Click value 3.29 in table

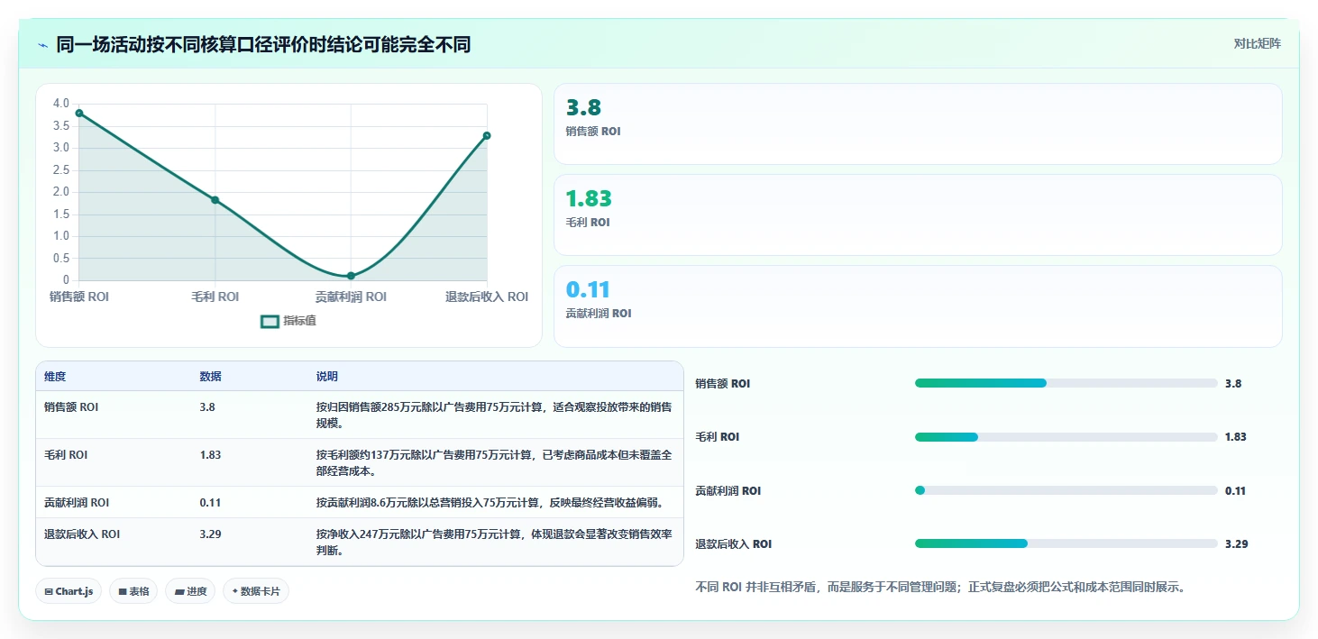[210, 534]
